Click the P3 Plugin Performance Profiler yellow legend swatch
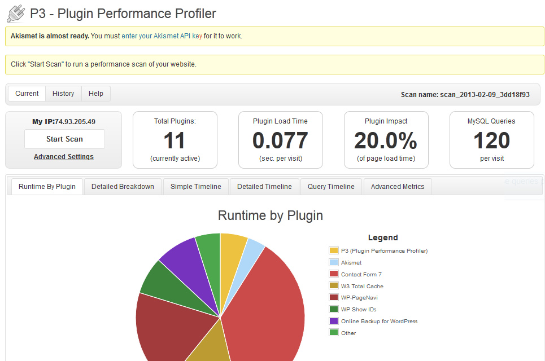Viewport: 545px width, 361px height. (334, 250)
